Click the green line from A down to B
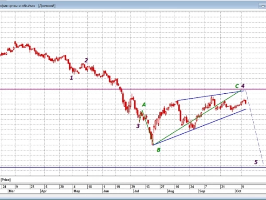 coord(147,127)
